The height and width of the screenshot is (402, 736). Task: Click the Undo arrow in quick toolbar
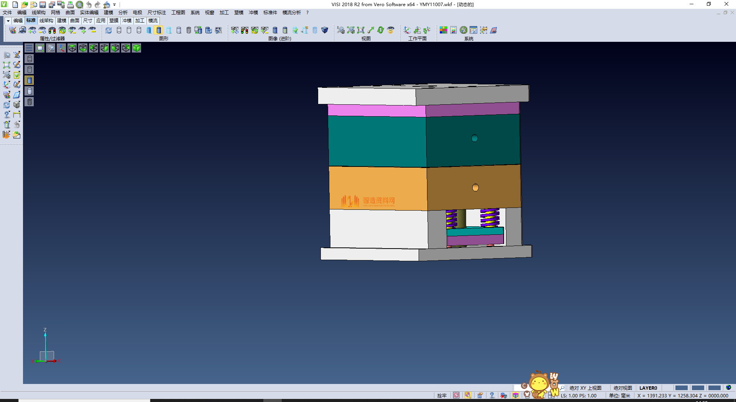coord(89,5)
